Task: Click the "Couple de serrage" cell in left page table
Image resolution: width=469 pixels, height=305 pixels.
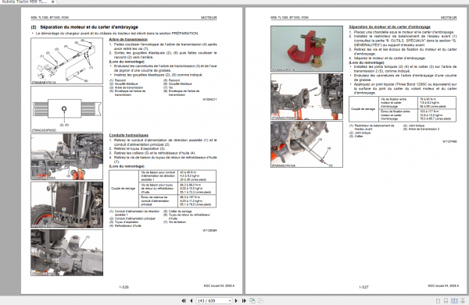Action: coord(124,188)
